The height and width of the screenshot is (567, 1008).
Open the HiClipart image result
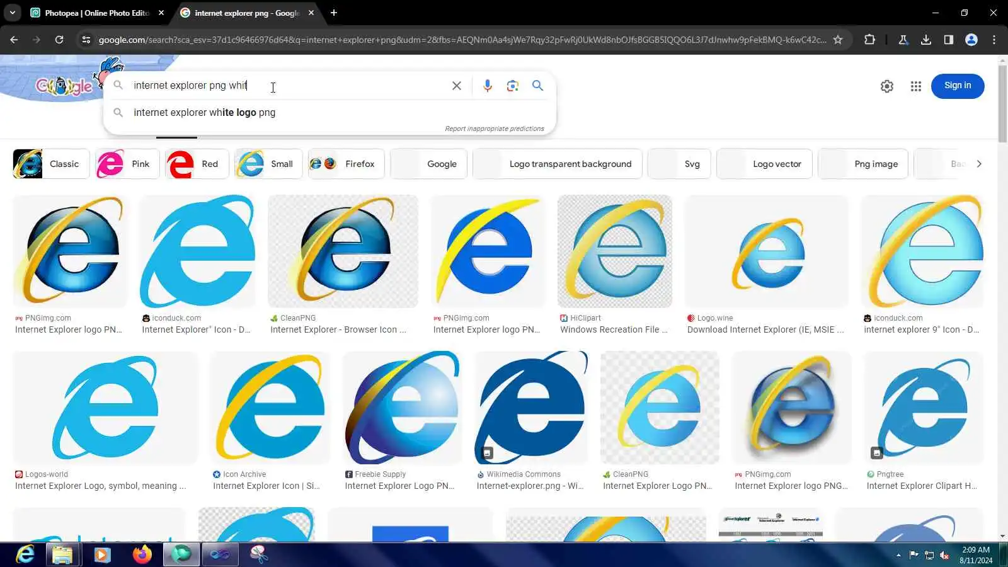[615, 251]
